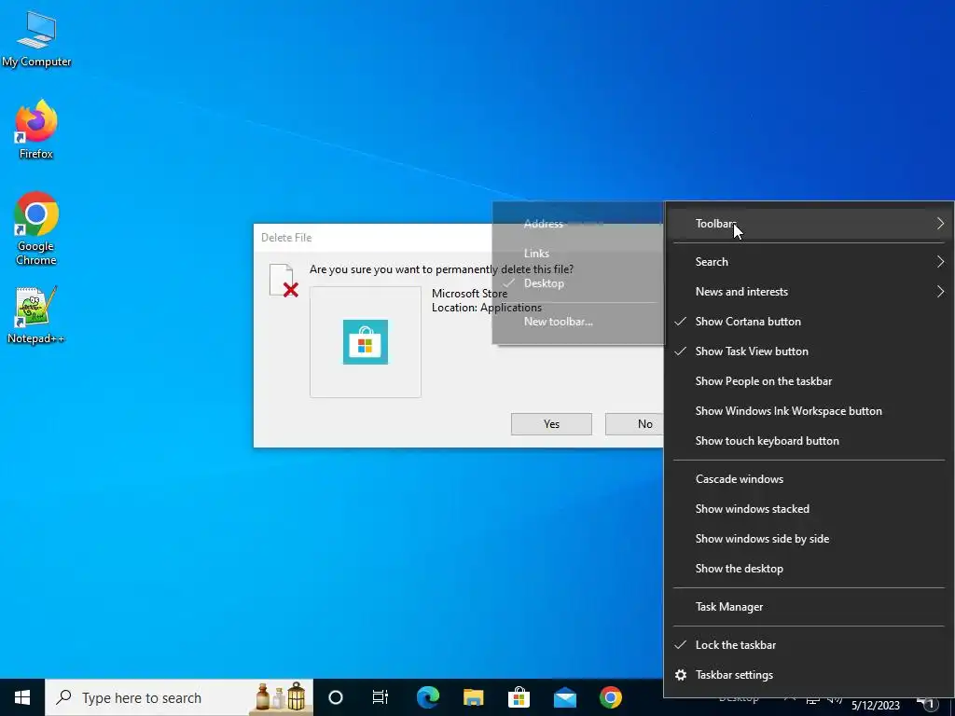Toggle the Desktop toolbar in submenu
Viewport: 955px width, 716px height.
click(578, 283)
